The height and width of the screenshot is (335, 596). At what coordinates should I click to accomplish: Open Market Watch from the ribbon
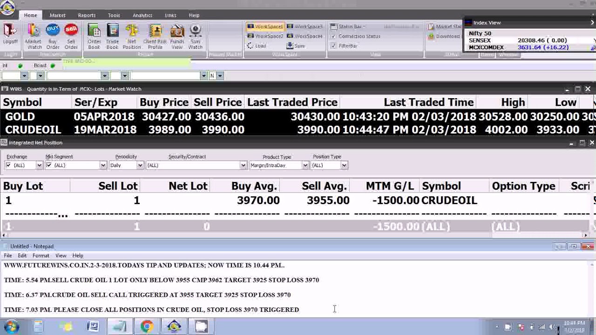pos(34,36)
